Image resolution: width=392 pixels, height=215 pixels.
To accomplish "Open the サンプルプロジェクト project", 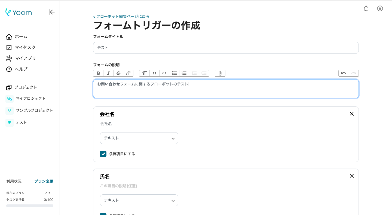I will (x=34, y=110).
